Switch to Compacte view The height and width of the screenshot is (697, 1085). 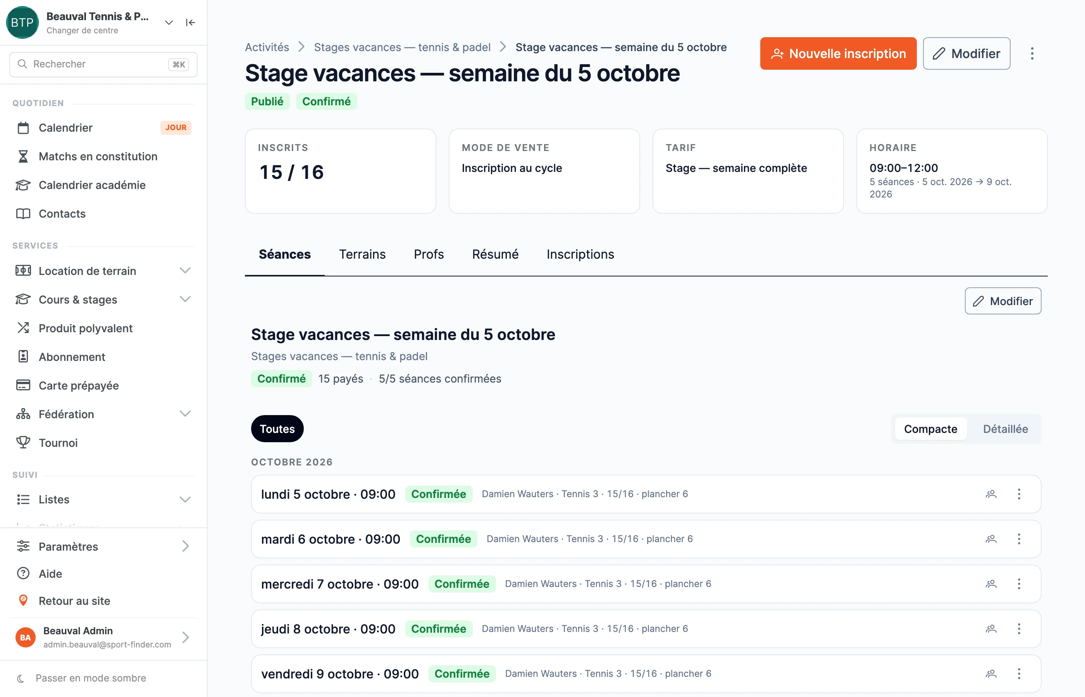pyautogui.click(x=931, y=429)
